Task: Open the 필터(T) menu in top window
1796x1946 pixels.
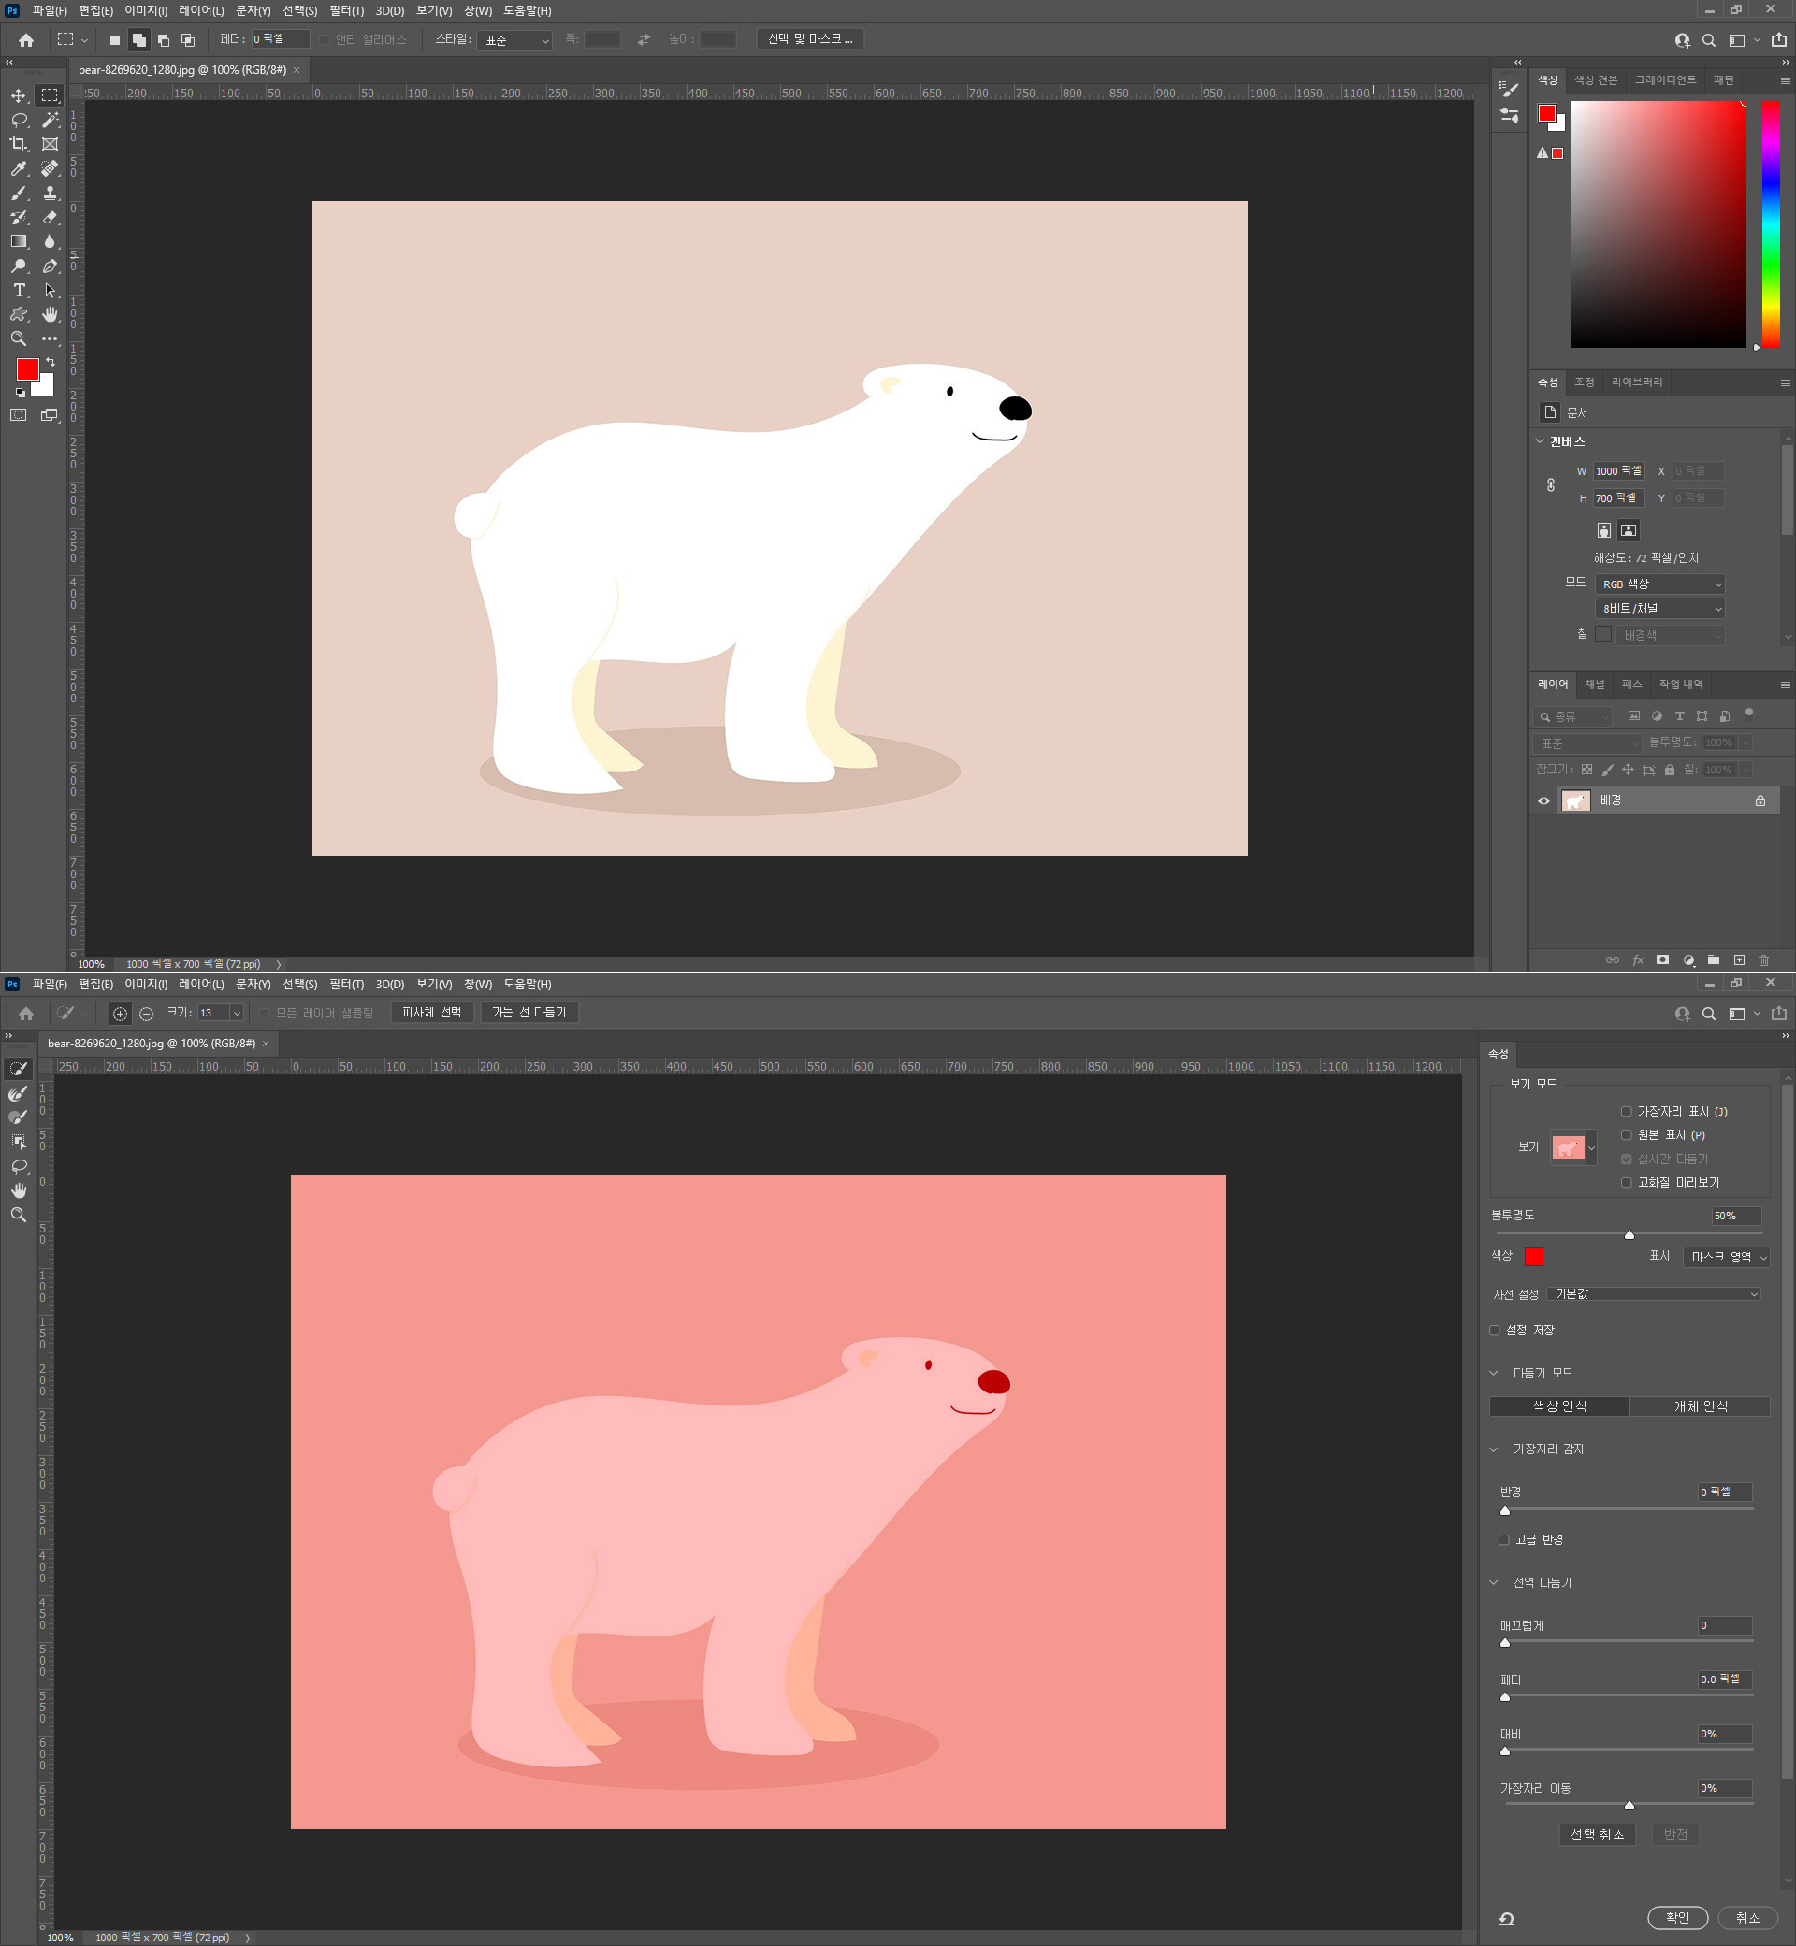Action: pos(346,10)
